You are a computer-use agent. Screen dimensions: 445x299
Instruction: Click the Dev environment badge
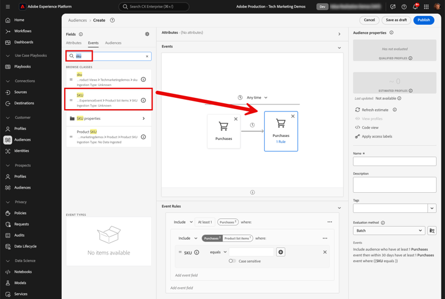click(x=322, y=7)
